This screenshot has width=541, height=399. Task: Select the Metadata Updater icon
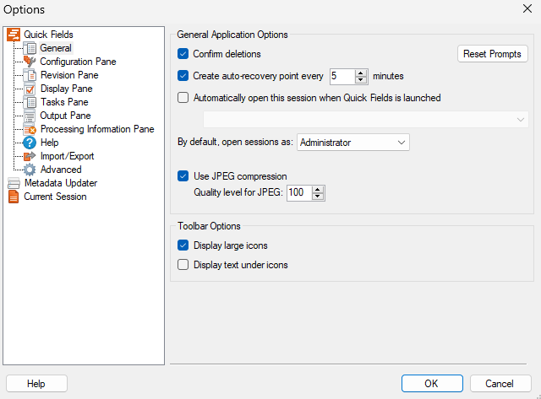pyautogui.click(x=14, y=183)
